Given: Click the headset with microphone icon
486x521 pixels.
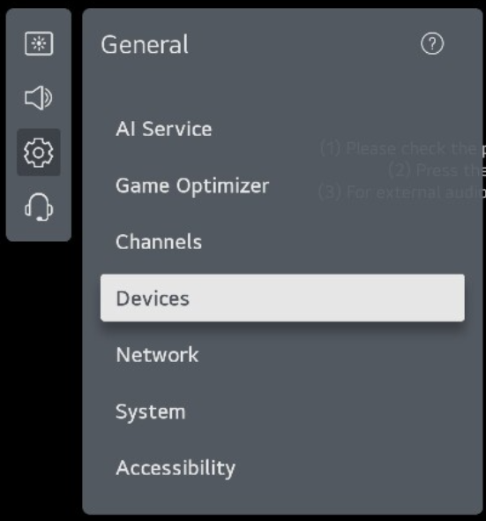Looking at the screenshot, I should click(39, 207).
